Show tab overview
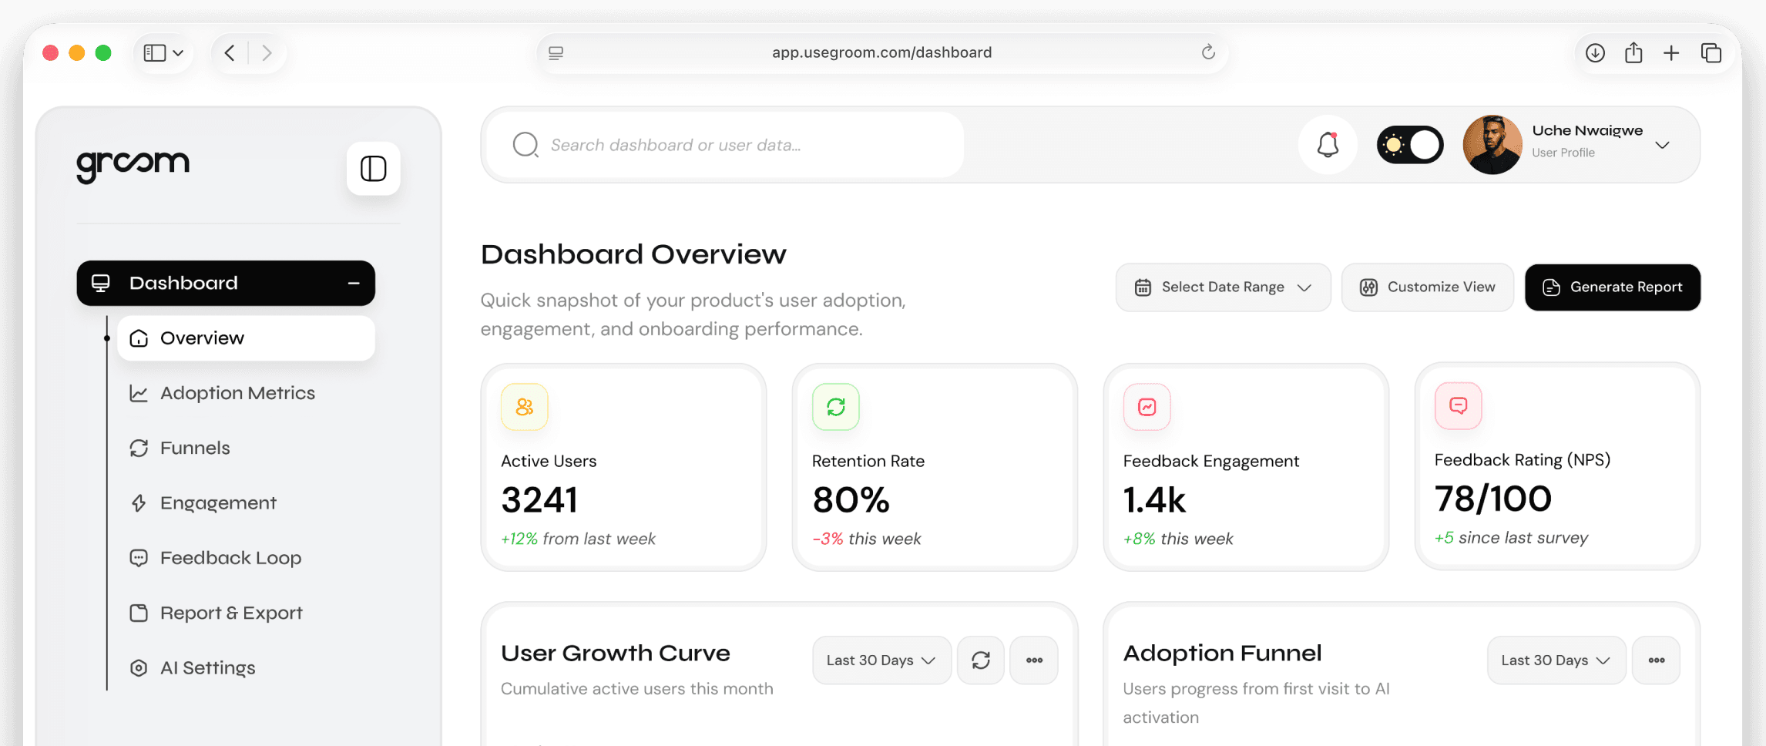The image size is (1766, 746). pos(1711,52)
